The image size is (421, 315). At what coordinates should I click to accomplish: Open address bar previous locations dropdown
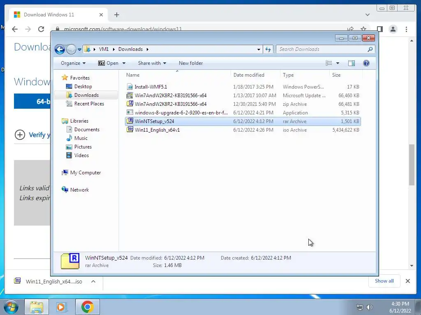[x=259, y=49]
